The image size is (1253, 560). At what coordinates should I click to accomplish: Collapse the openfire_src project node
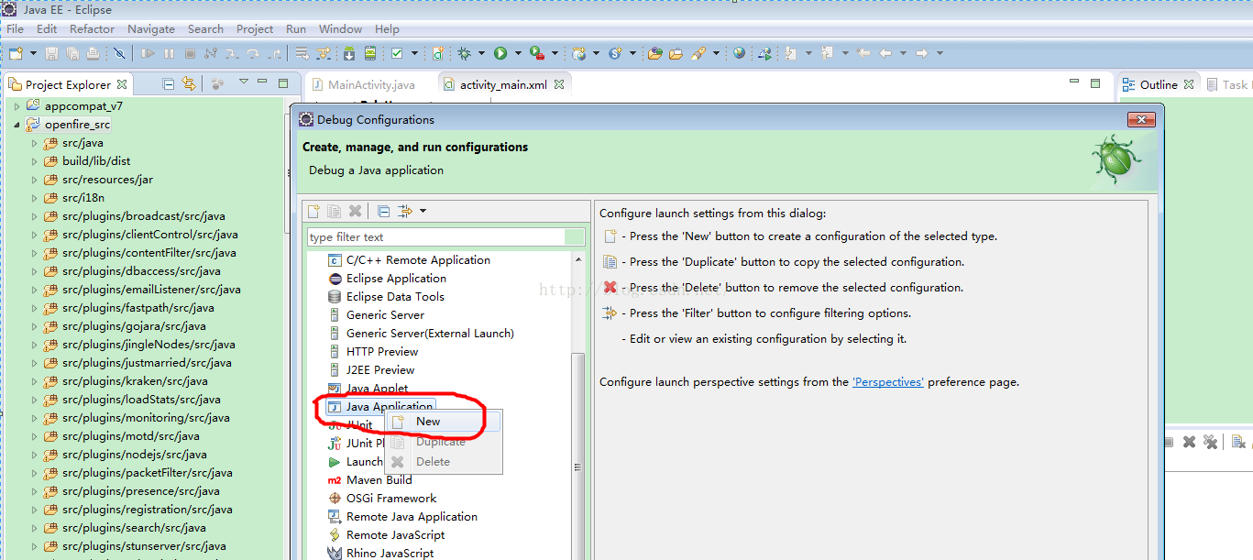[x=16, y=125]
